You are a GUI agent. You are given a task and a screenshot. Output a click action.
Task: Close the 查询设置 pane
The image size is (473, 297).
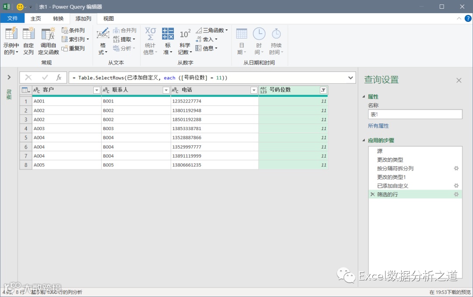459,80
